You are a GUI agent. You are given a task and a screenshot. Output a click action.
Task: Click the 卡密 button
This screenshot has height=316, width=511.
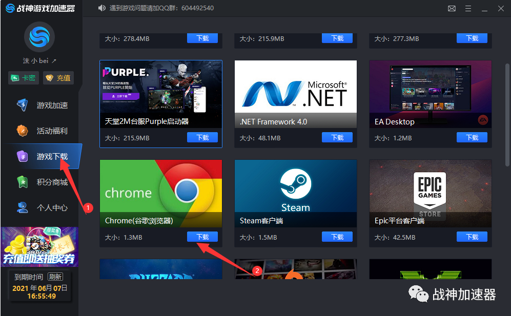coord(24,78)
